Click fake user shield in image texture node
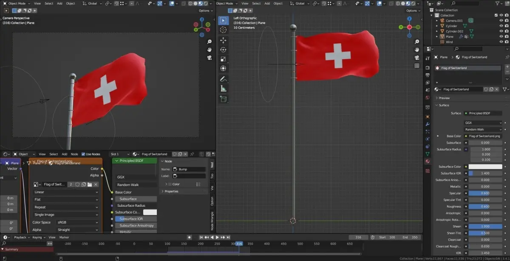510x261 pixels. click(x=77, y=184)
